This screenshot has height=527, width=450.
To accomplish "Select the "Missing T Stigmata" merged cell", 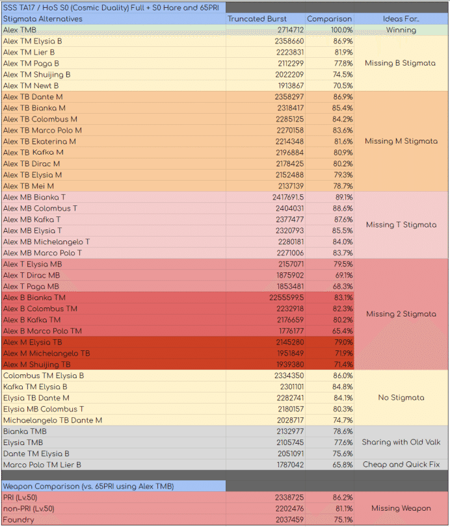I will tap(401, 225).
